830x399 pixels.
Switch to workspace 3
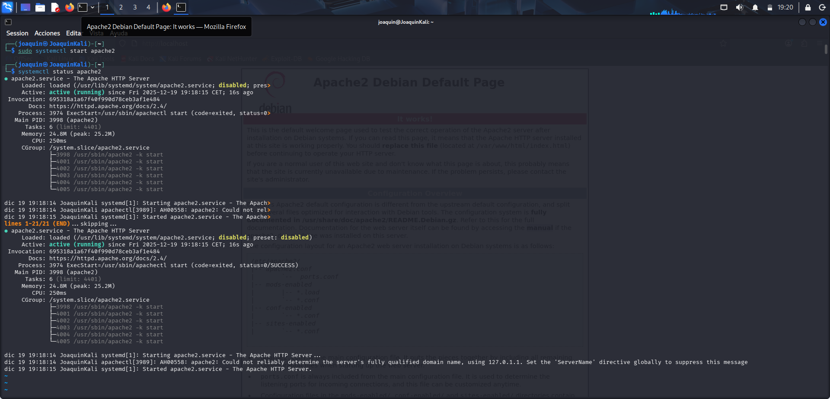(135, 7)
